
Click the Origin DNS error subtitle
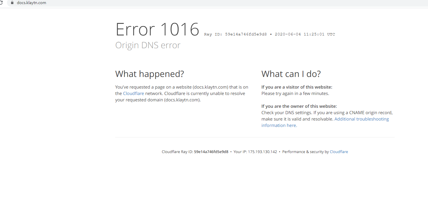(148, 45)
